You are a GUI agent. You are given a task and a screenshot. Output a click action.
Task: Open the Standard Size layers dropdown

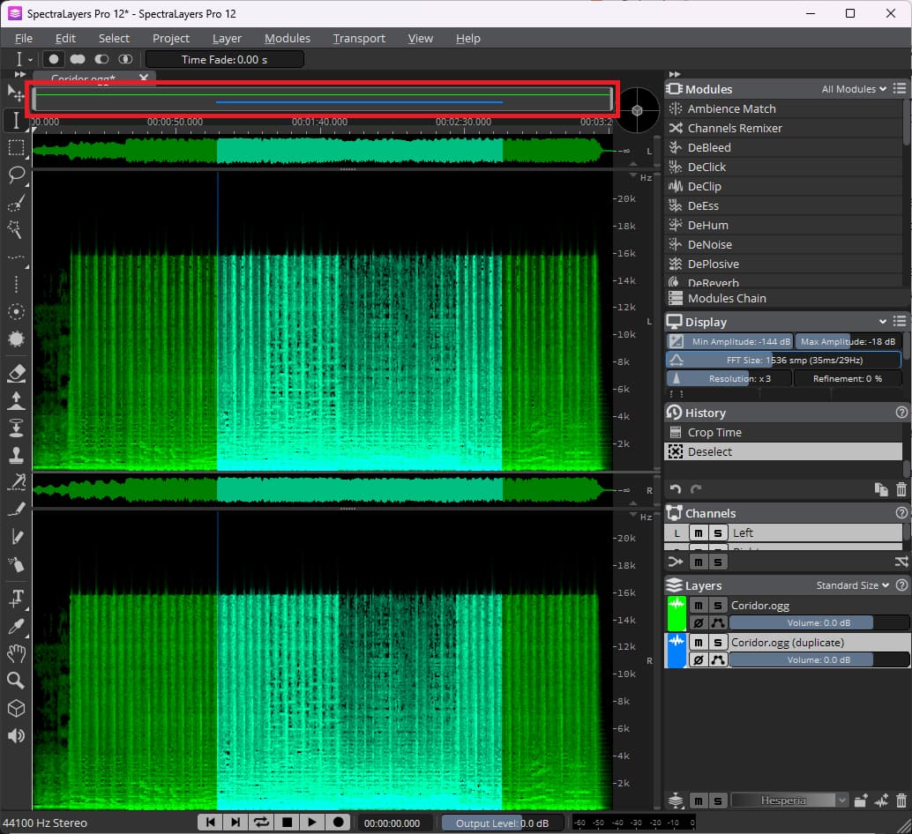coord(852,585)
